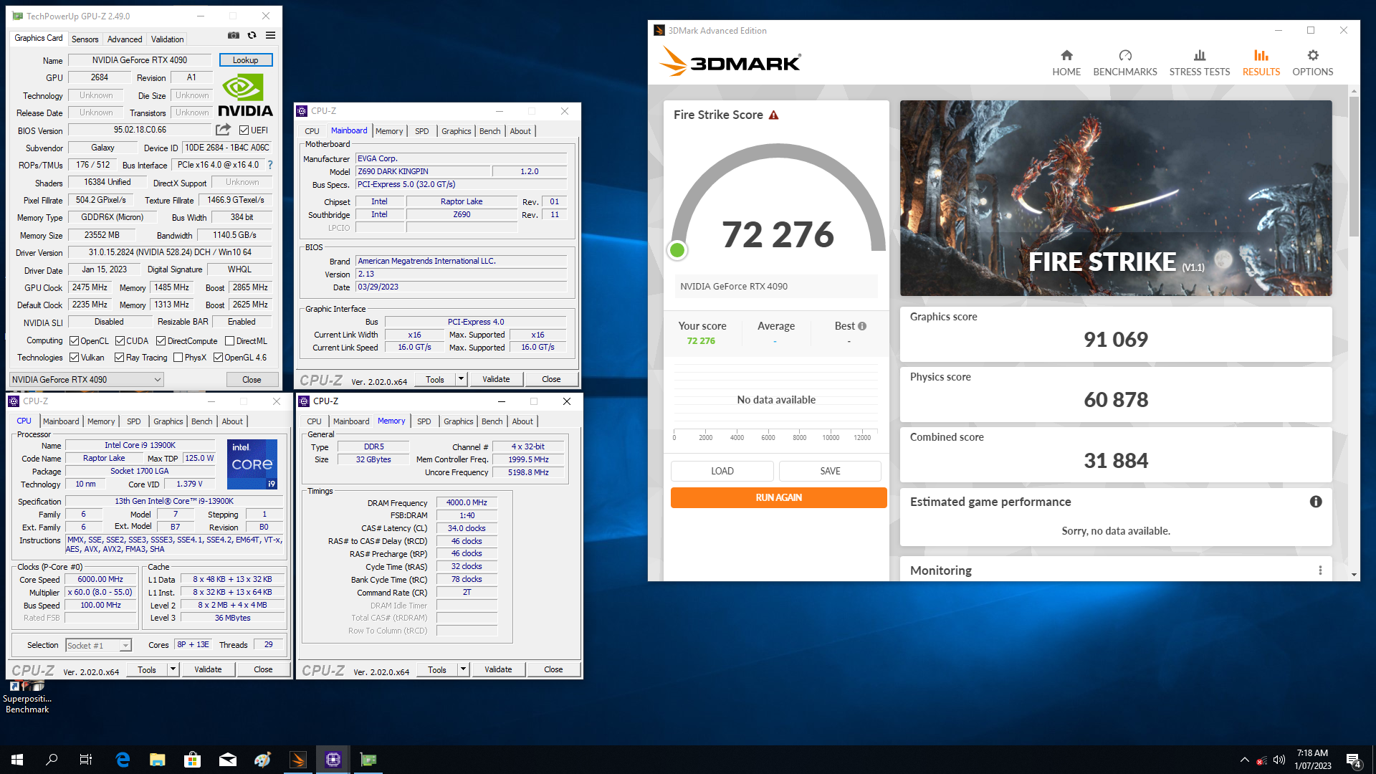Share BIOS version via export icon
Image resolution: width=1376 pixels, height=774 pixels.
pos(224,130)
